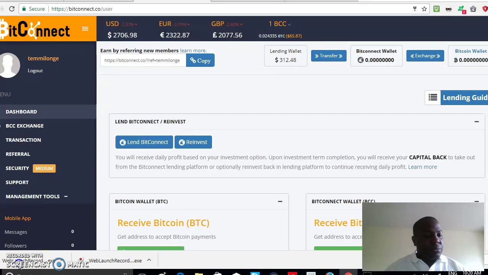Open the Lending Guide button

click(x=464, y=97)
